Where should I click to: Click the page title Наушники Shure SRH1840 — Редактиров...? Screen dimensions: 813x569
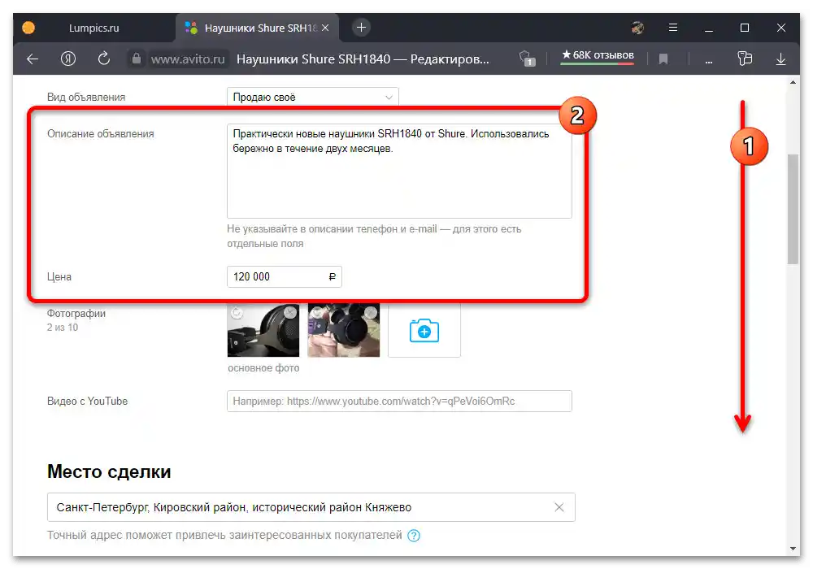pyautogui.click(x=363, y=59)
